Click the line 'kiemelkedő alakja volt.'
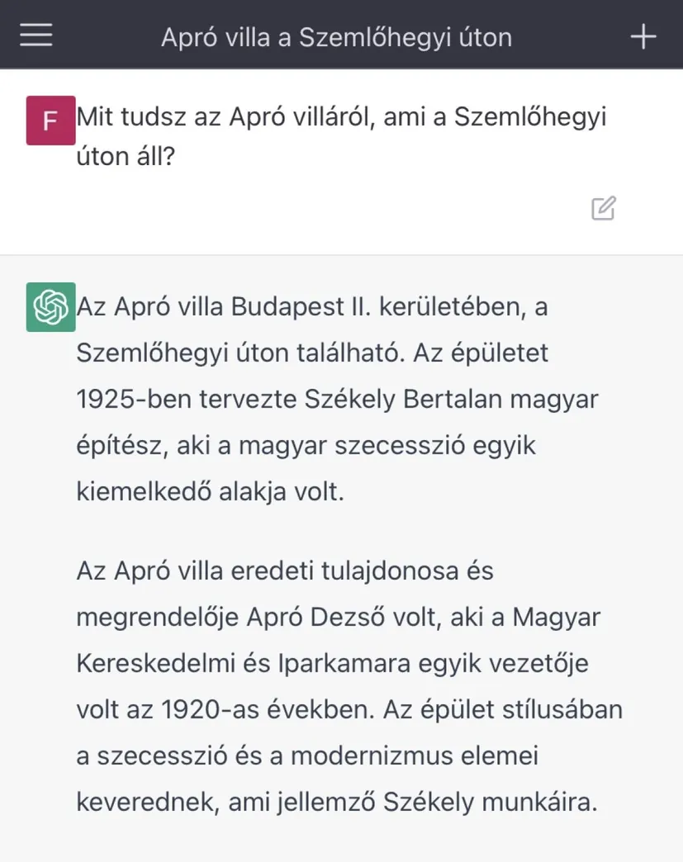The height and width of the screenshot is (862, 683). click(211, 492)
